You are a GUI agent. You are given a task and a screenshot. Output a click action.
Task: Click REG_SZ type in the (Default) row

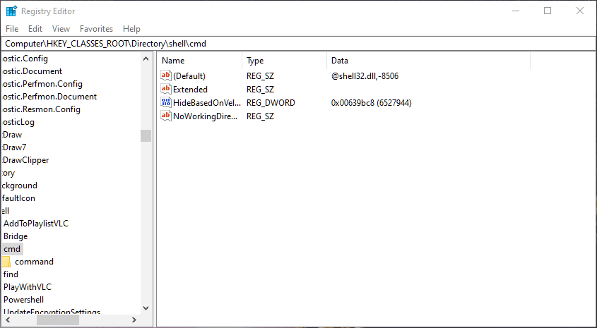[x=260, y=76]
